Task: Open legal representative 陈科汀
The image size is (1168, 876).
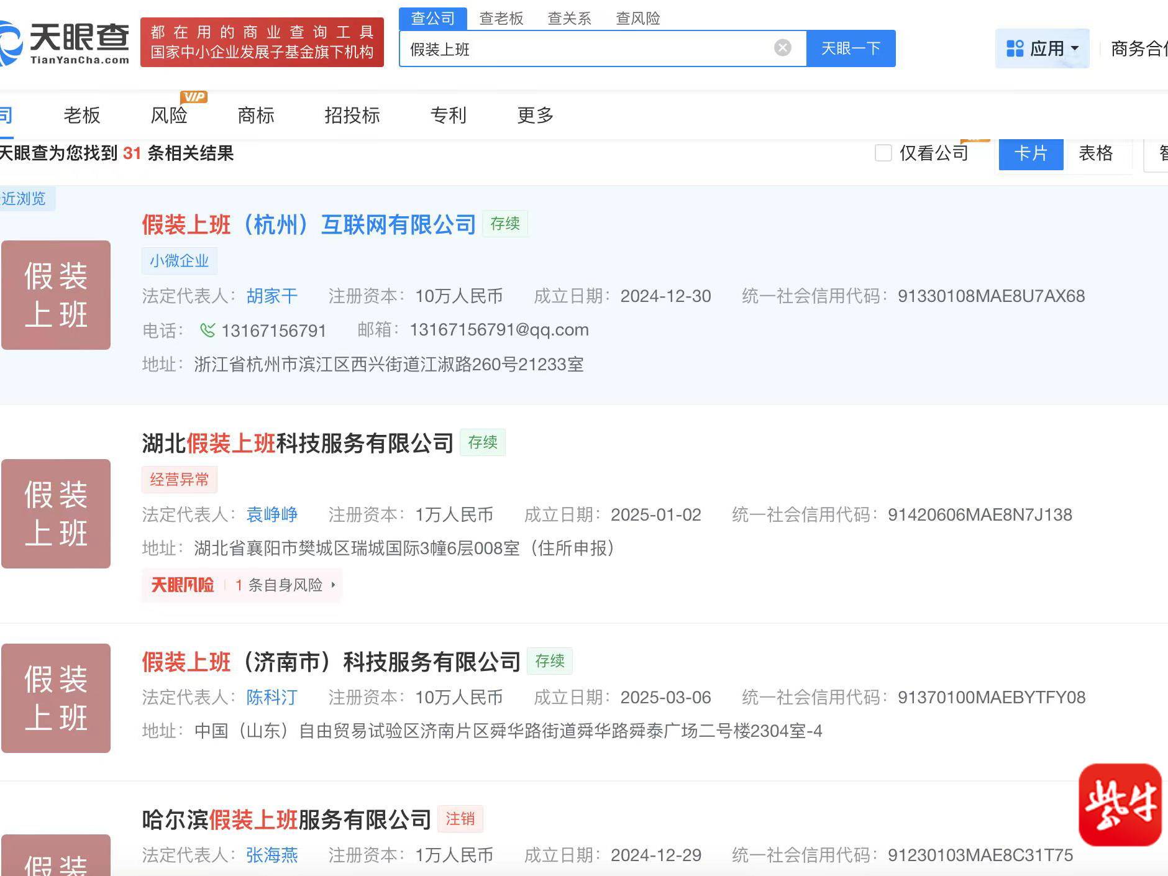Action: 272,697
